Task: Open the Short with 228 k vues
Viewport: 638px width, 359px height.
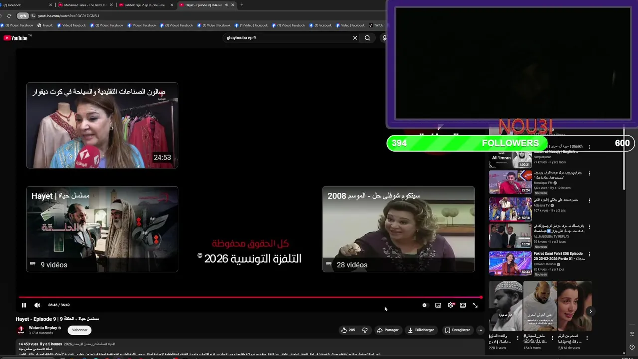Action: (x=505, y=306)
